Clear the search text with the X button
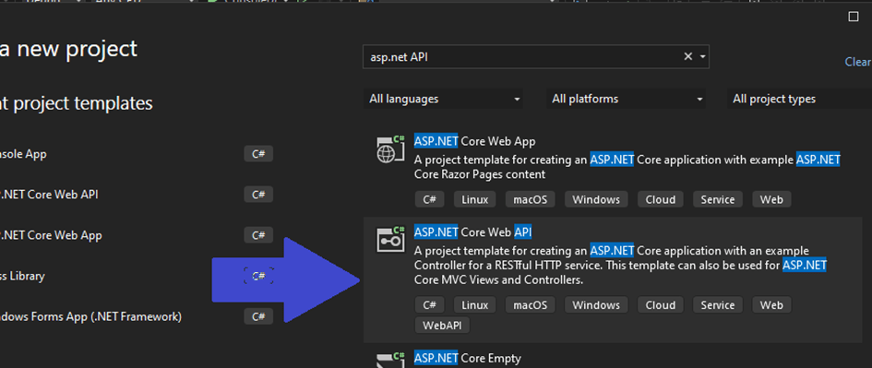The height and width of the screenshot is (368, 872). (688, 56)
